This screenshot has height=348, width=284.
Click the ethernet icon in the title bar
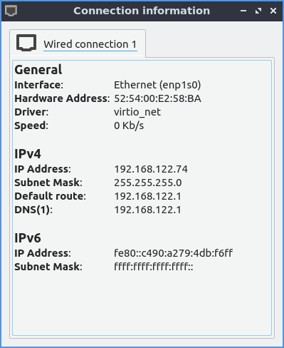[x=11, y=11]
